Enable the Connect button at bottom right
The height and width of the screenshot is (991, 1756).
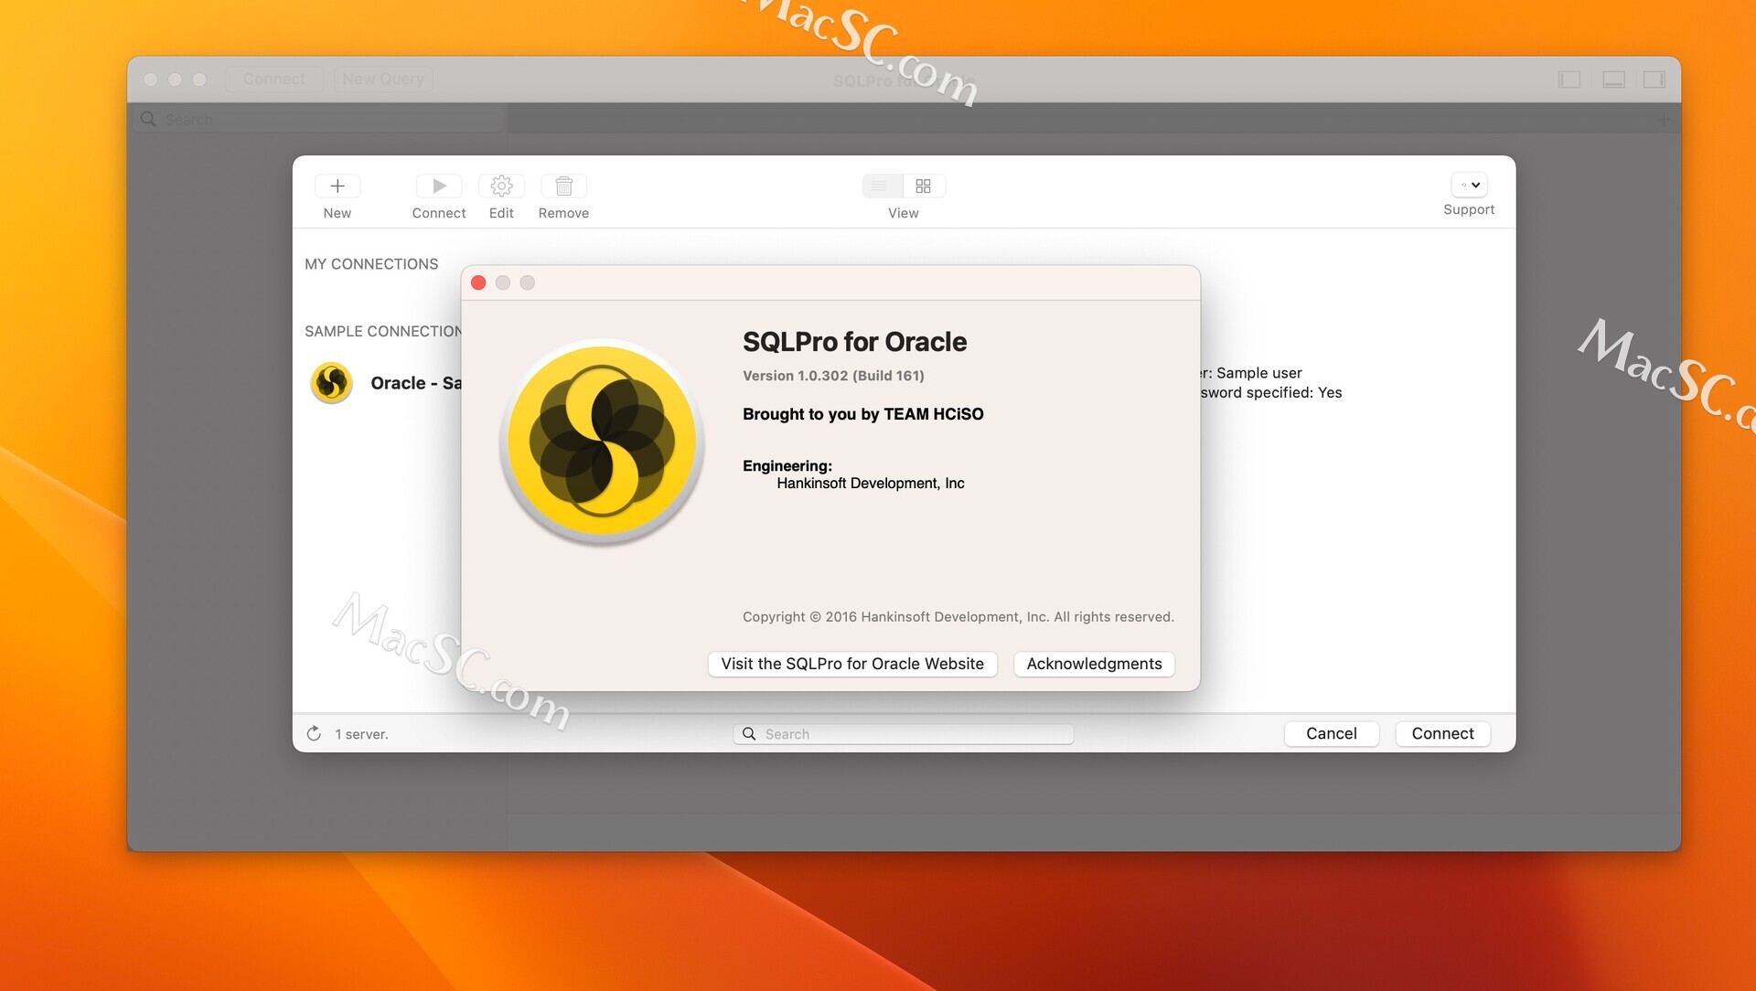[x=1442, y=733]
